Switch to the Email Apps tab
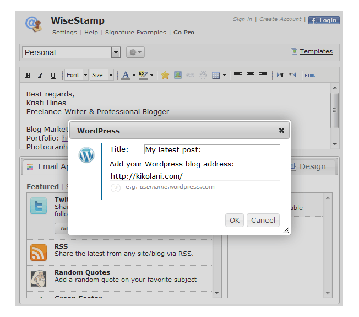This screenshot has width=359, height=317. point(47,166)
